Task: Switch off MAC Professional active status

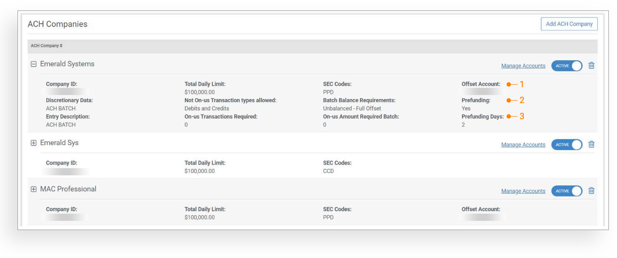Action: [566, 191]
